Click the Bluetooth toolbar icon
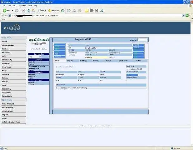This screenshot has height=150, width=193. coord(92,11)
